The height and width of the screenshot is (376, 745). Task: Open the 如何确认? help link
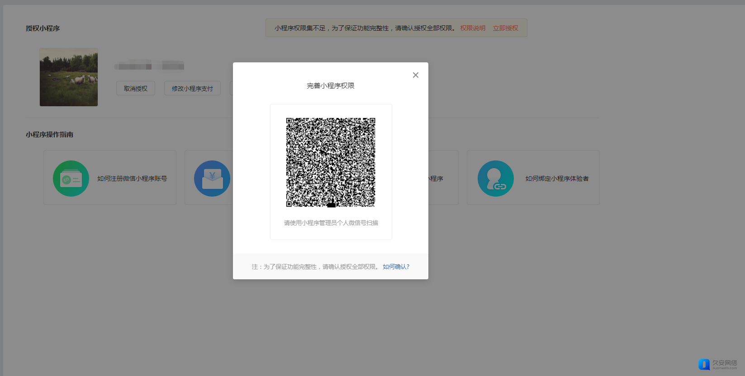(x=396, y=267)
